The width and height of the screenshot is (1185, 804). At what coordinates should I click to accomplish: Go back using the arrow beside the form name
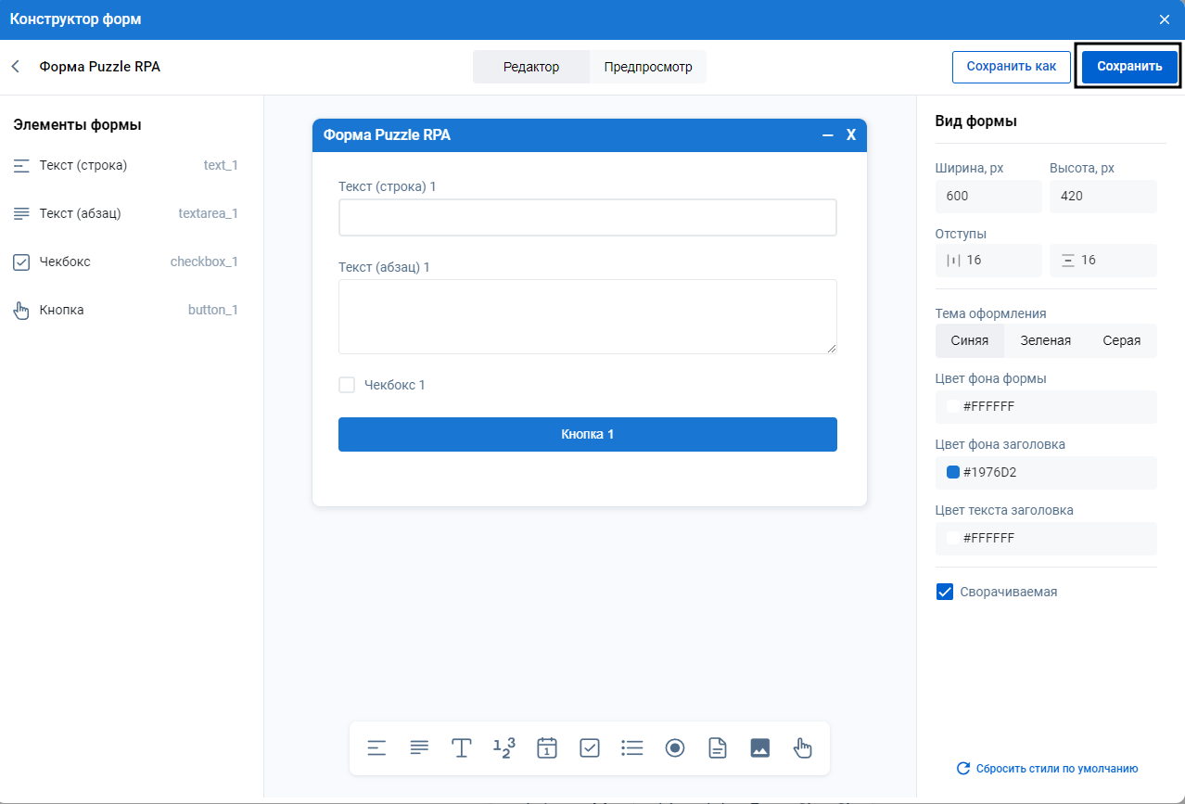tap(16, 67)
